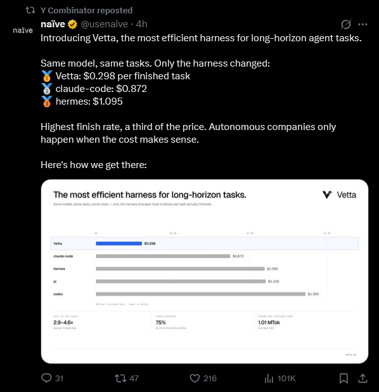Click the Y Combinator reposted label

coord(86,11)
